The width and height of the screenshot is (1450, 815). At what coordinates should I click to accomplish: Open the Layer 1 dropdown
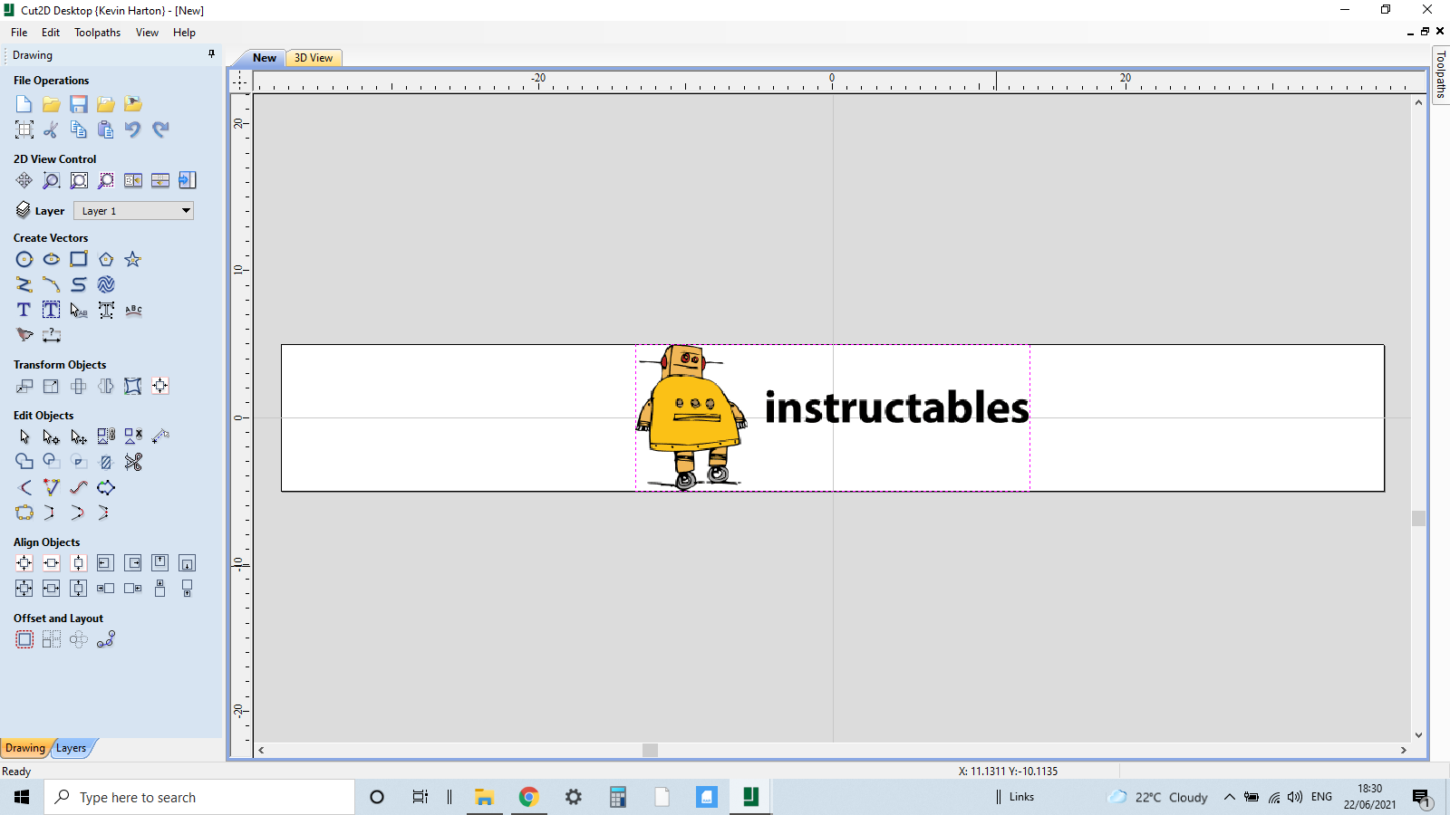tap(184, 210)
